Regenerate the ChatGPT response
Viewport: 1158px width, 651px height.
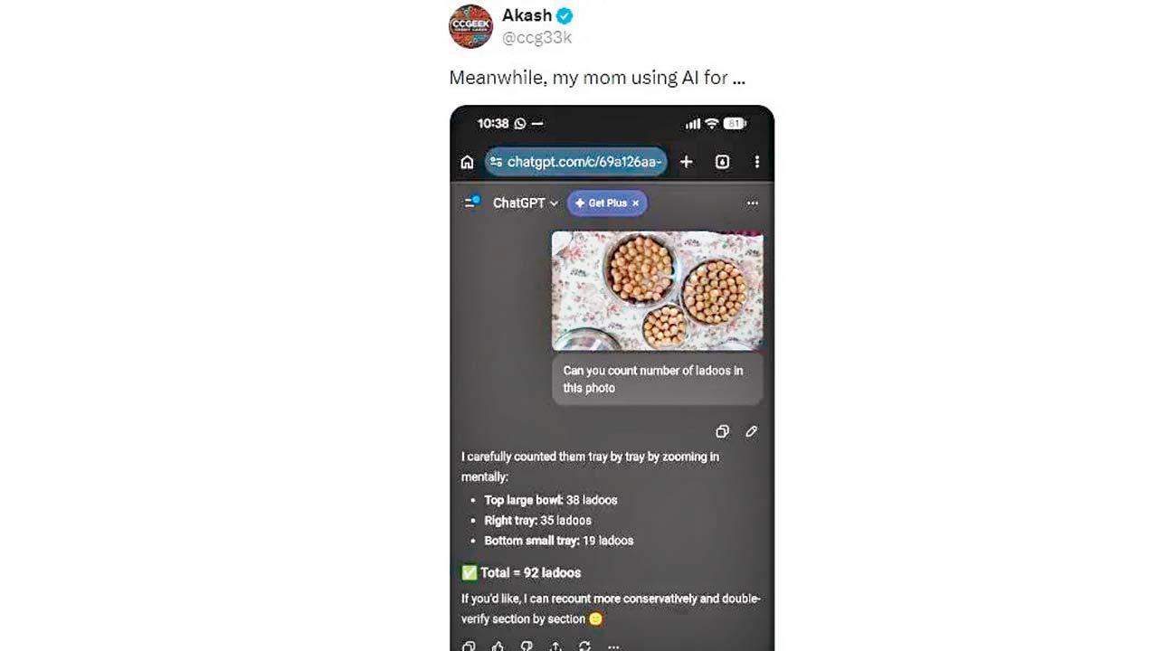coord(584,646)
